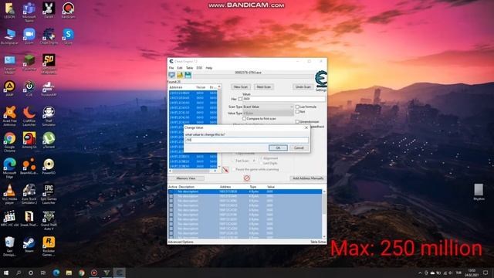494x278 pixels.
Task: Open the Scan Type dropdown
Action: (268, 107)
